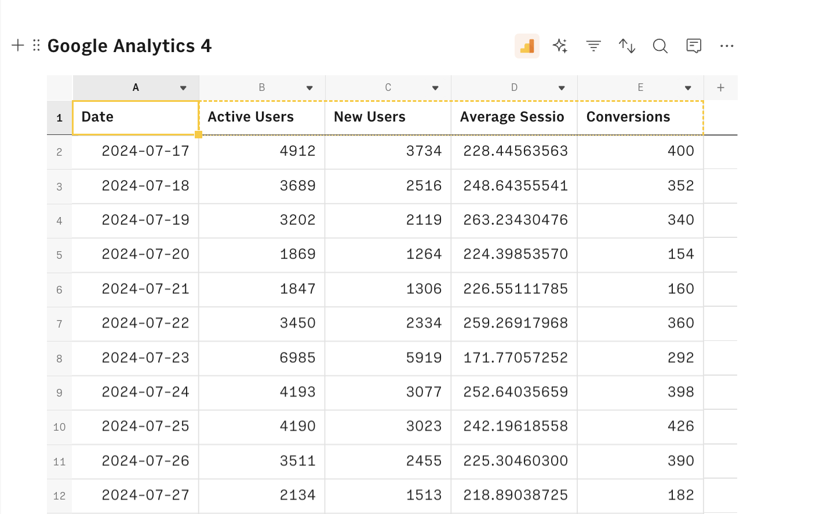Select row number 12
Viewport: 838px width, 514px height.
click(59, 496)
